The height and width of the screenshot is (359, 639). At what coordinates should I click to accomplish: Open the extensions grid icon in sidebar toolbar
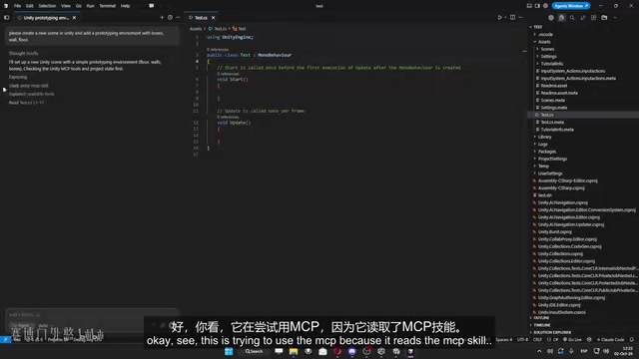click(593, 18)
